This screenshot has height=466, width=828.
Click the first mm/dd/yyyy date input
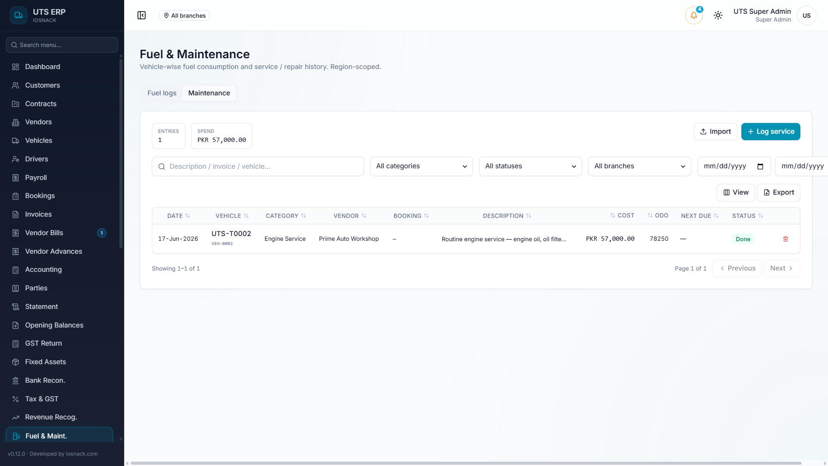coord(734,167)
